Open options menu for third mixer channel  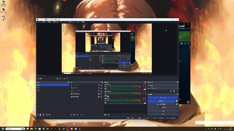click(x=106, y=100)
